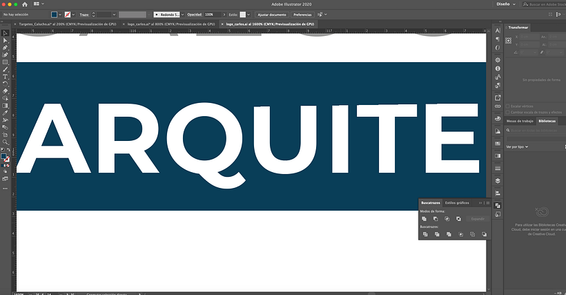This screenshot has width=566, height=295.
Task: Open the Trazo stroke weight dropdown
Action: [114, 15]
